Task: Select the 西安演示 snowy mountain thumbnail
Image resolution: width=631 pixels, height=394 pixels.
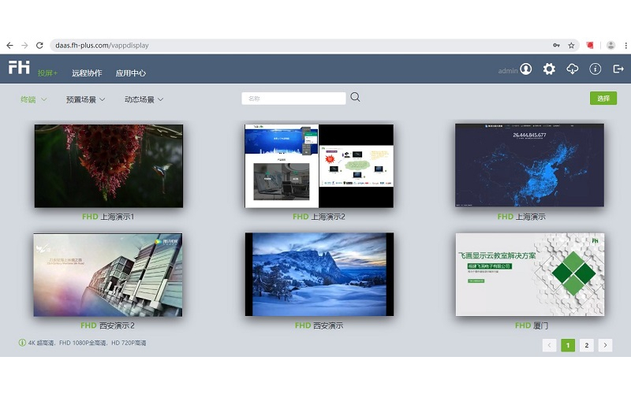Action: pyautogui.click(x=319, y=274)
